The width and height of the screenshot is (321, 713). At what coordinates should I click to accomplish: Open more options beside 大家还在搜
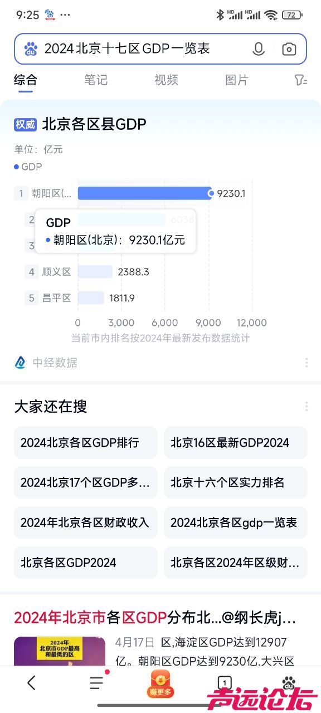point(307,406)
